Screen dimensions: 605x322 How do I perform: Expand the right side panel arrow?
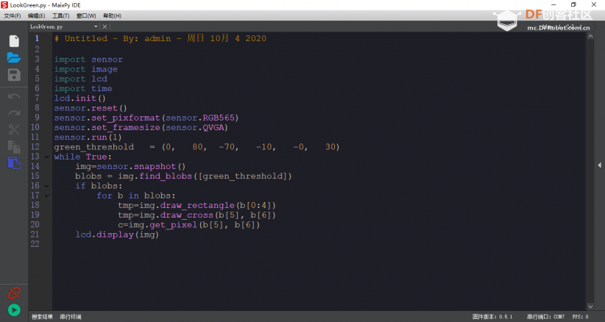click(600, 165)
